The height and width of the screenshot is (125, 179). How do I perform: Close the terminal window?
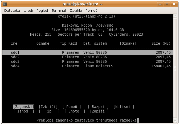click(174, 4)
